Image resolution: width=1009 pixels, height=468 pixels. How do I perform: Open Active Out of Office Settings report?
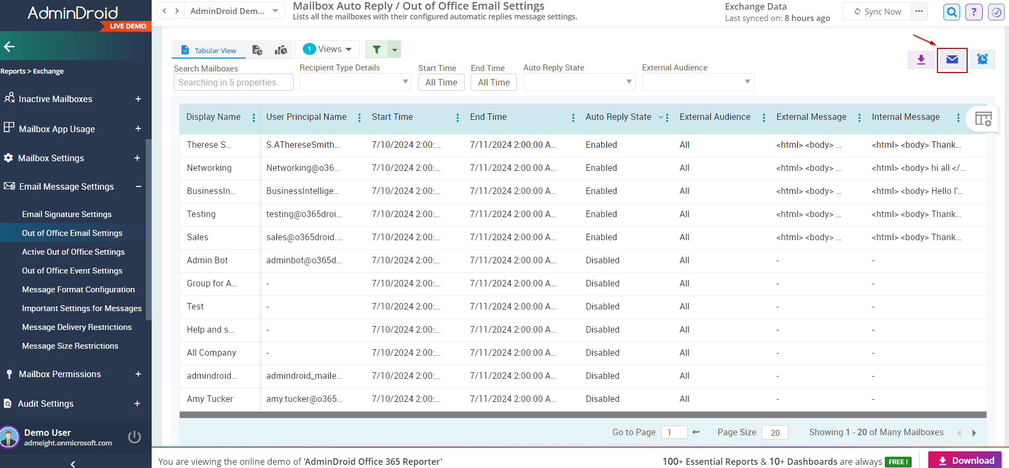pos(73,252)
